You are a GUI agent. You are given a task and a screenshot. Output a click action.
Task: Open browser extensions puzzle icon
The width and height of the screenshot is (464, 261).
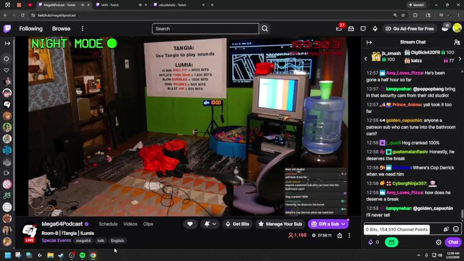click(x=415, y=15)
